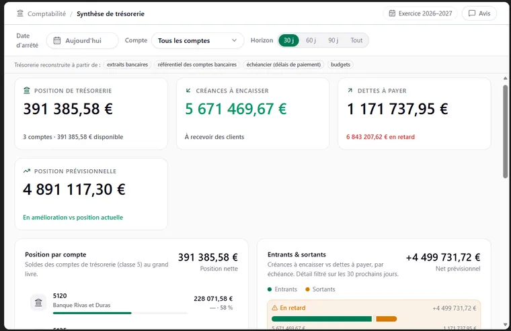Image resolution: width=511 pixels, height=331 pixels.
Task: Click the 4 891 117,30 € forecast value
Action: click(x=74, y=189)
